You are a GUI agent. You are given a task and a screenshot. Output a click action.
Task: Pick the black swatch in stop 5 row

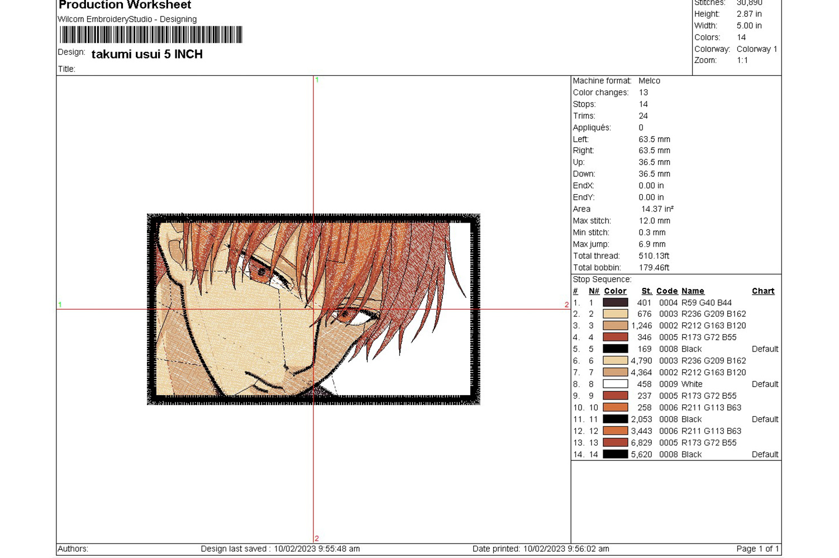615,349
